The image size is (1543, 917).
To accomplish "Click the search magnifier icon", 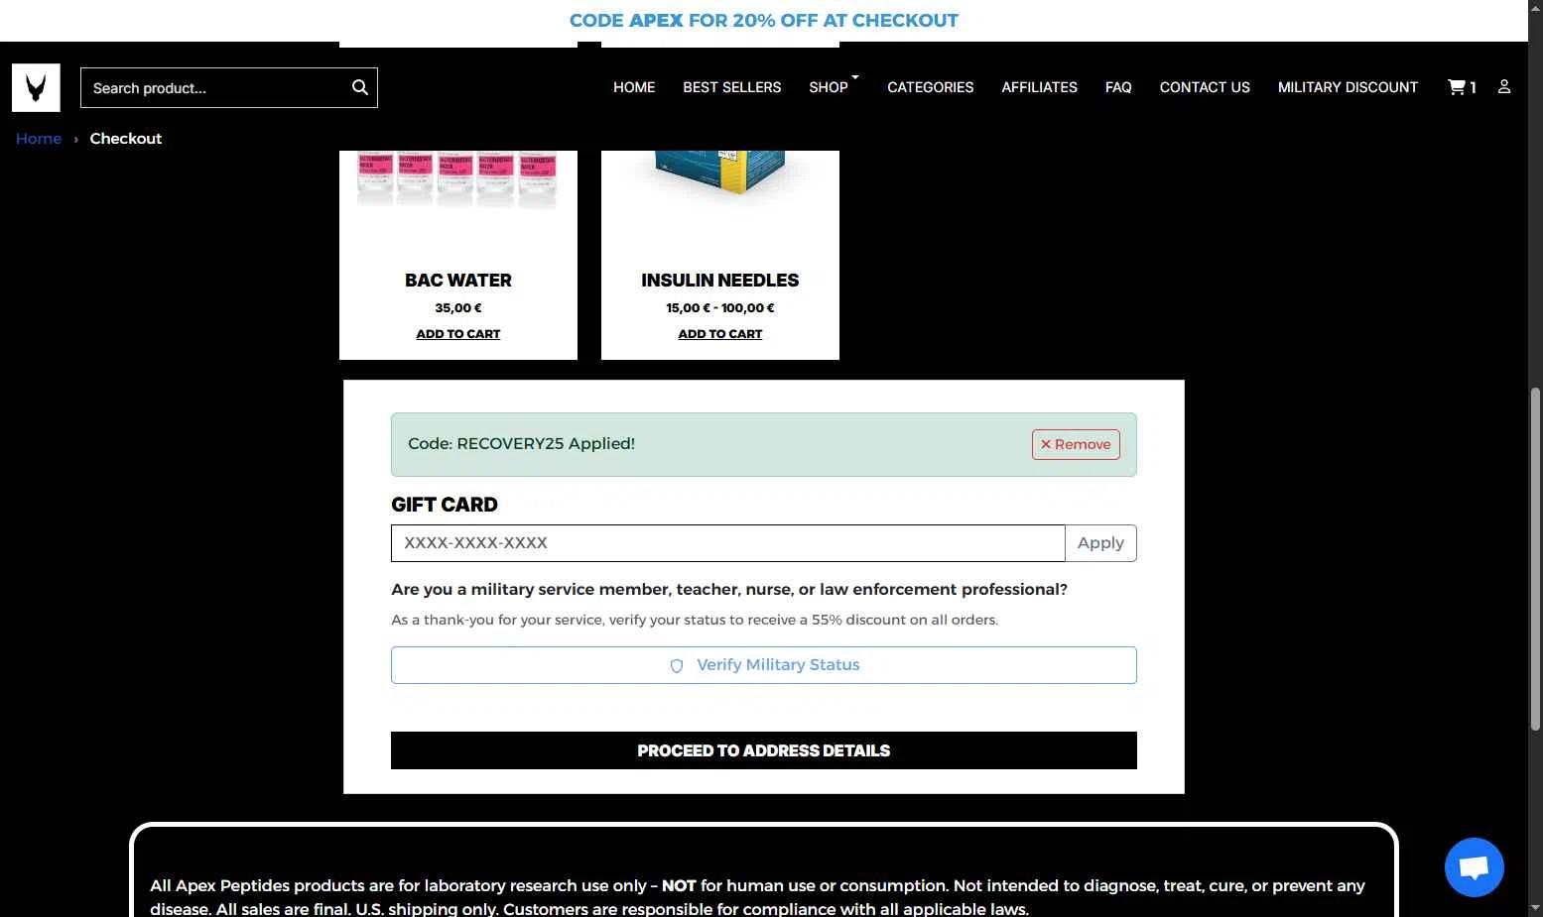I will pyautogui.click(x=360, y=87).
